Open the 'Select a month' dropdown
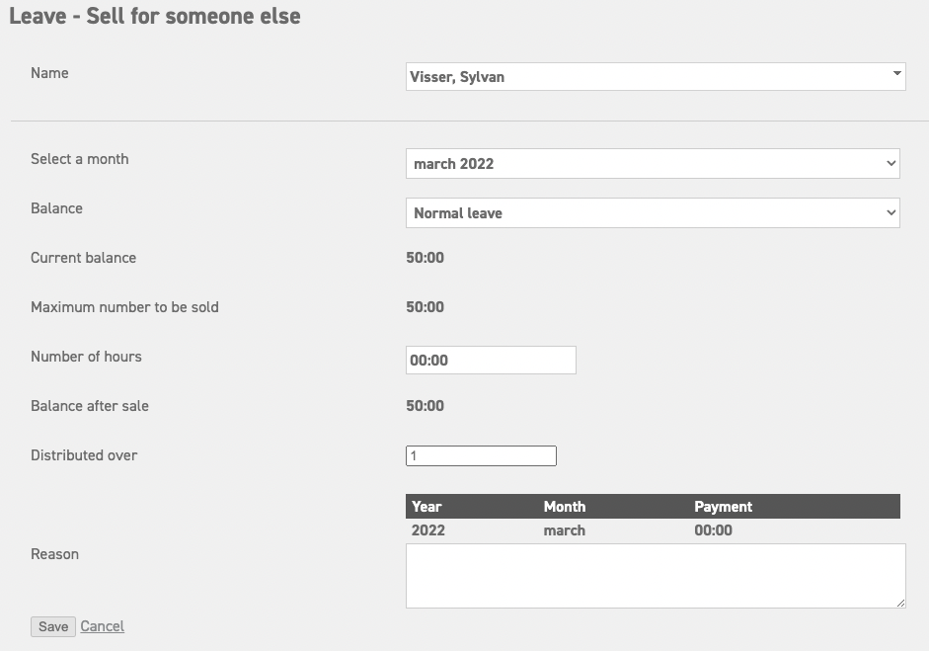This screenshot has height=651, width=929. click(653, 163)
